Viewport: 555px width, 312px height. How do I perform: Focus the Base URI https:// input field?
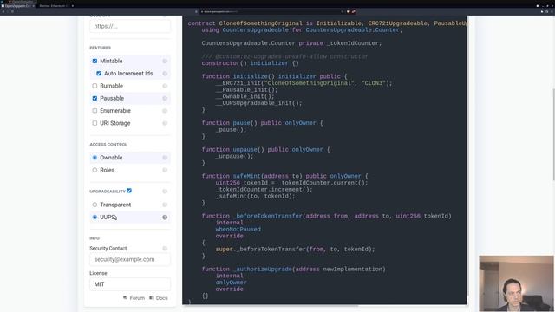tap(130, 26)
